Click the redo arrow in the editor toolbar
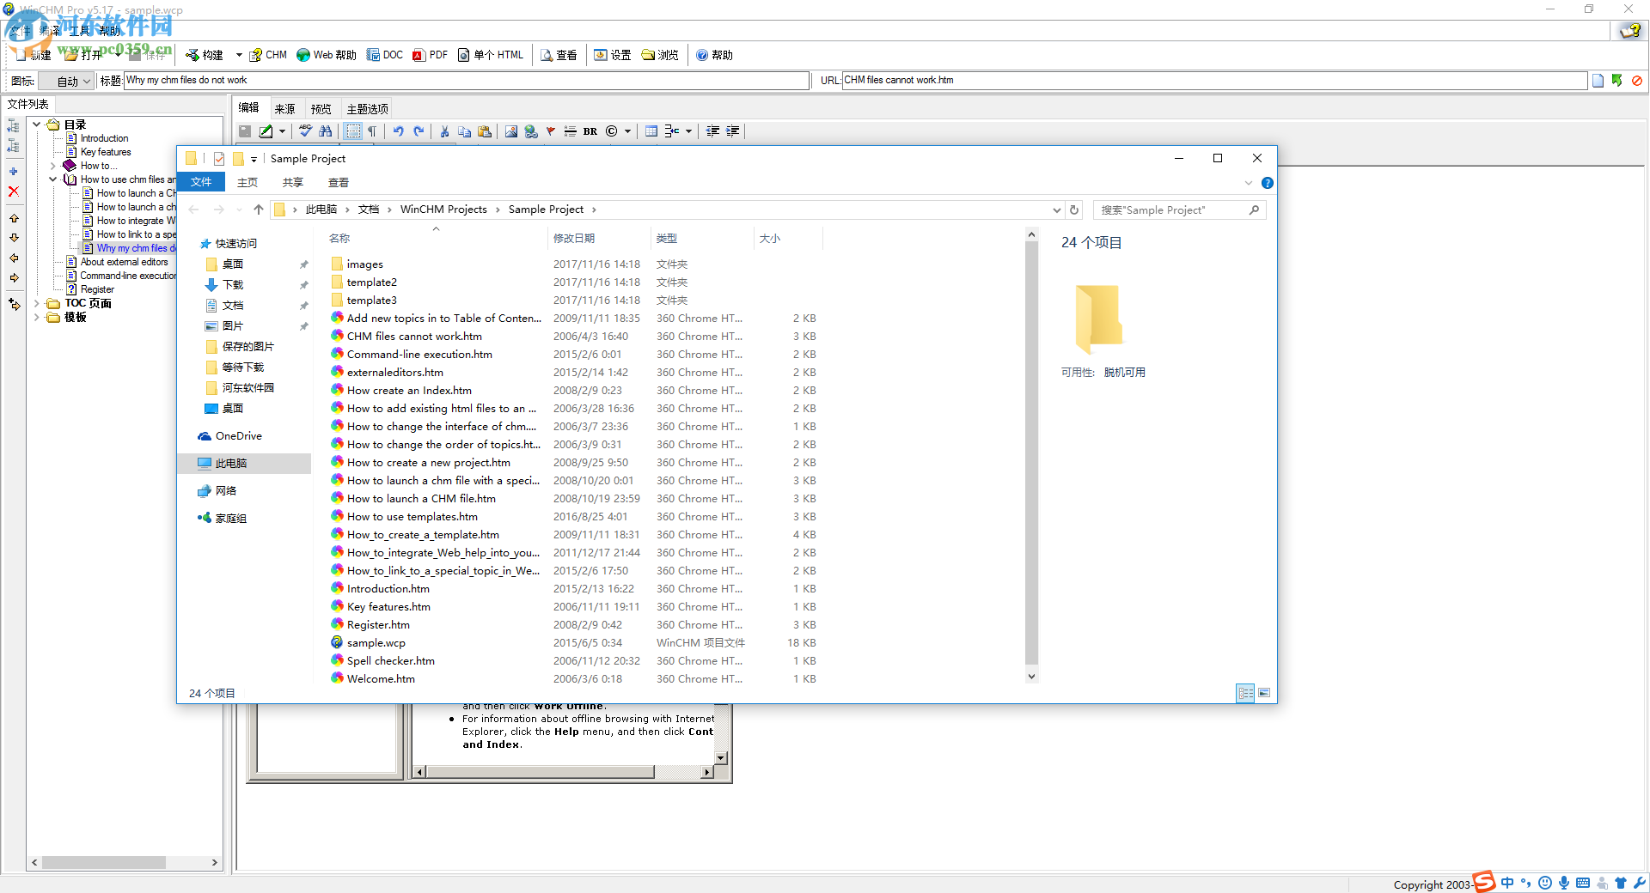 (x=419, y=131)
